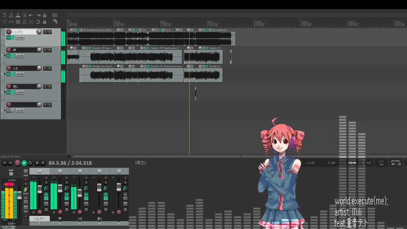The width and height of the screenshot is (407, 229).
Task: Open routing icon on mixer strip 1
Action: tap(46, 188)
